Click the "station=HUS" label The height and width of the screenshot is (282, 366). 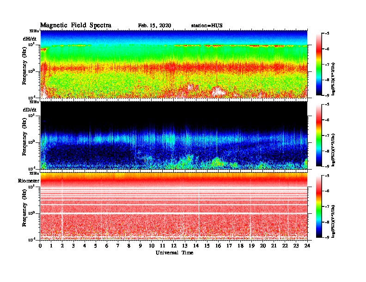coord(207,25)
